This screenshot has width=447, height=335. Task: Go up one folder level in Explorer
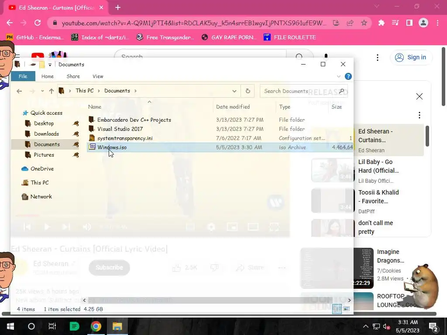pyautogui.click(x=52, y=91)
